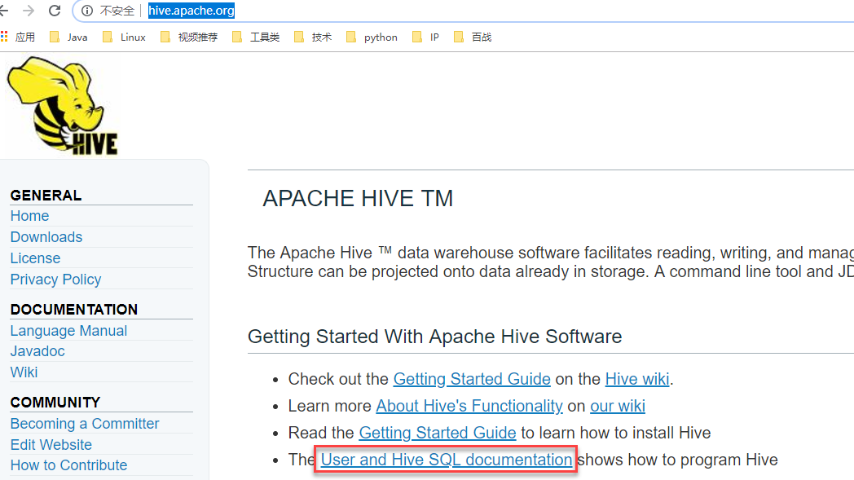This screenshot has height=480, width=854.
Task: Open the Java bookmarks folder
Action: click(x=74, y=36)
